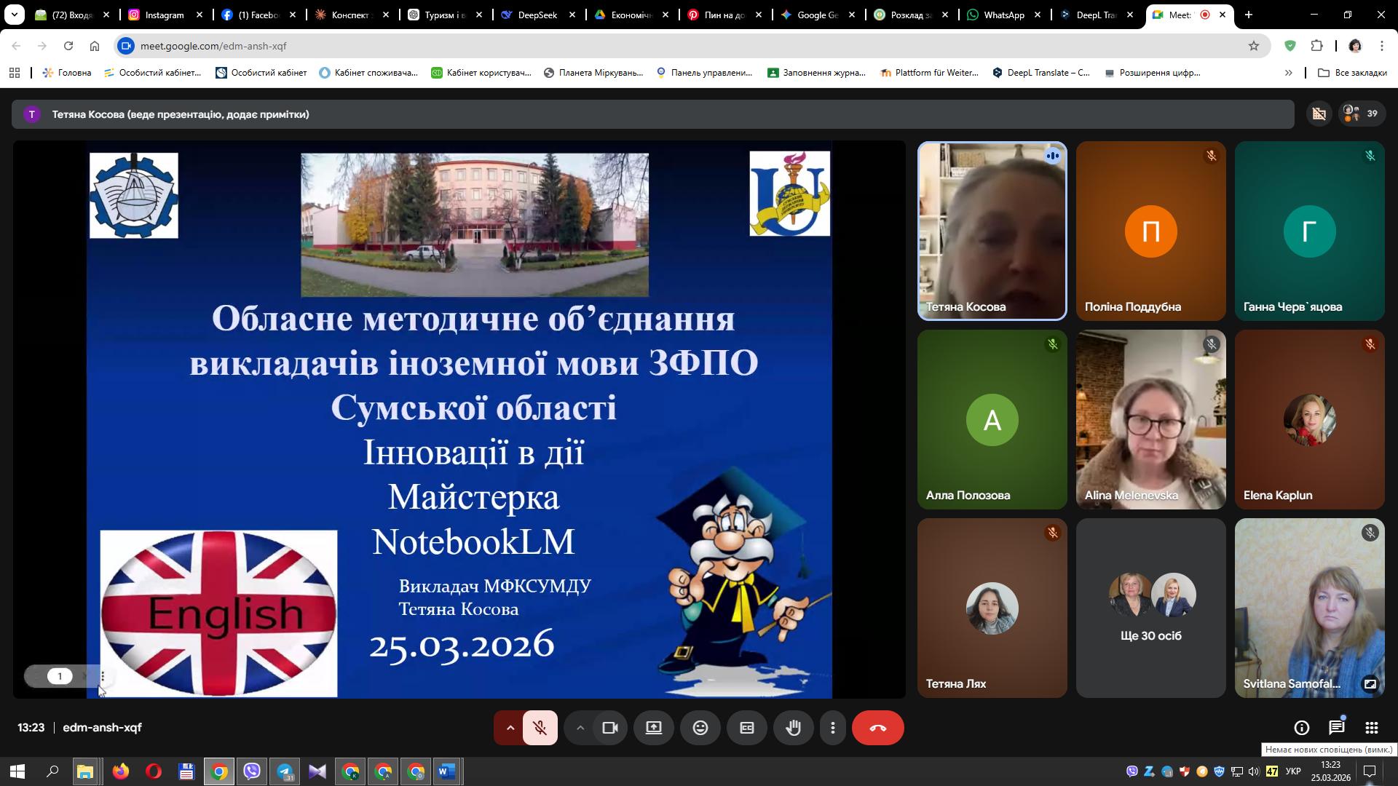Raise your hand in the call
1398x786 pixels.
793,727
